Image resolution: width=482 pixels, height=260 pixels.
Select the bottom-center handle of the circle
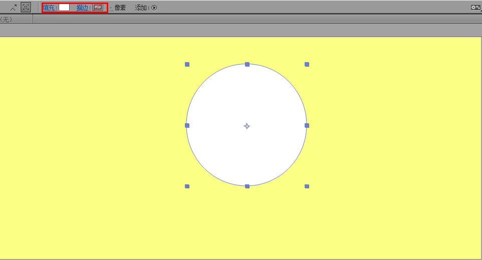click(247, 186)
